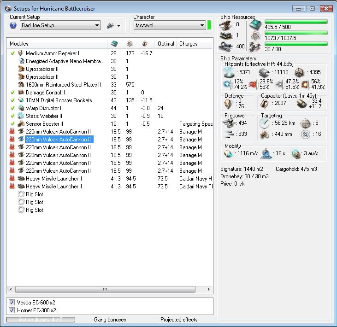This screenshot has width=337, height=327.
Task: Toggle Medium Armor Repairer II active checkmark
Action: tap(12, 53)
